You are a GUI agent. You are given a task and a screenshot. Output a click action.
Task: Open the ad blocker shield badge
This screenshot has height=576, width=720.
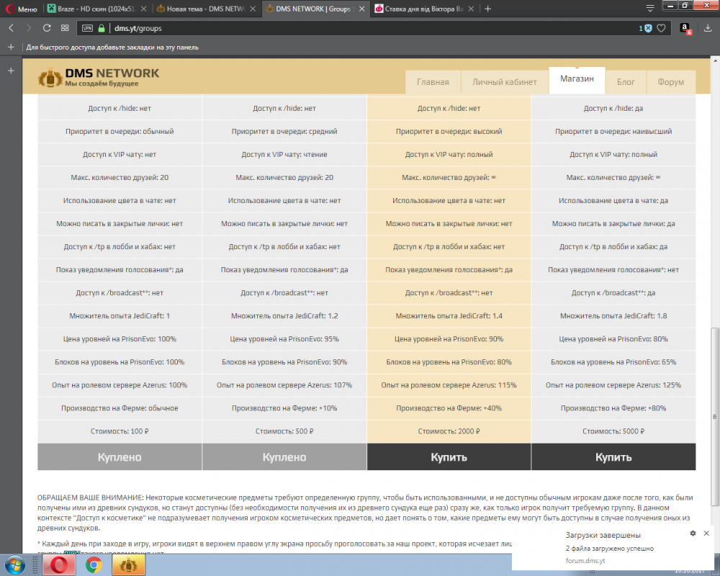tap(646, 28)
